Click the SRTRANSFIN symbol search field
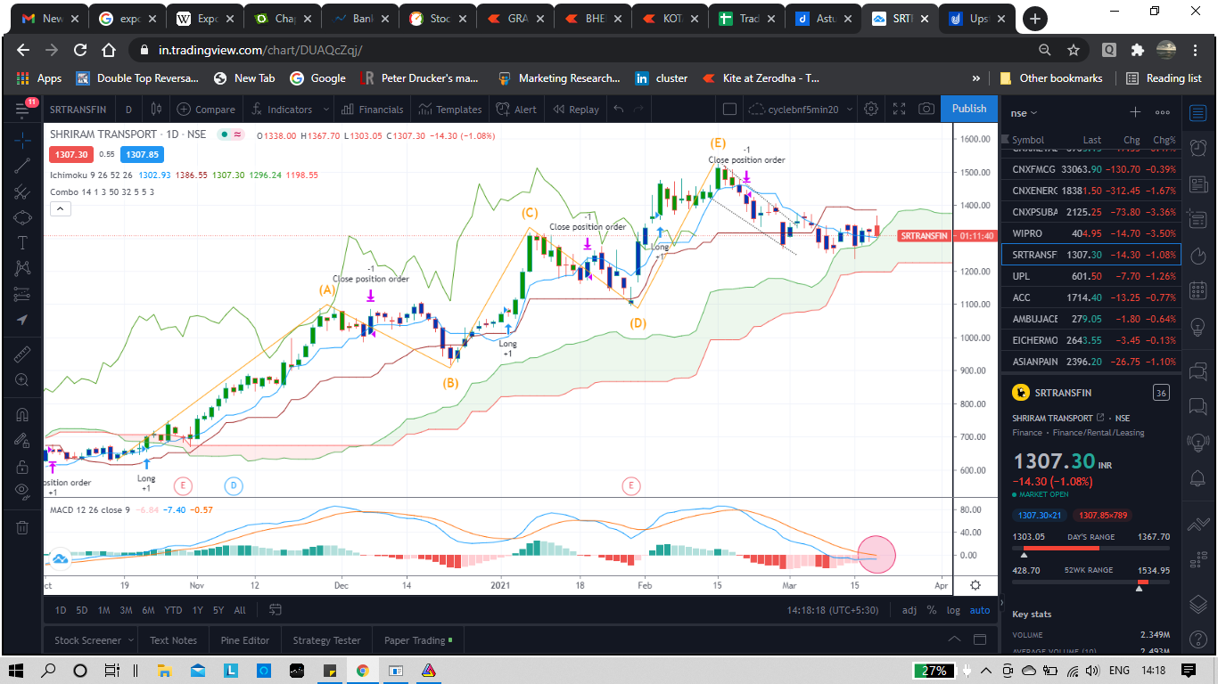This screenshot has height=684, width=1218. click(x=78, y=110)
